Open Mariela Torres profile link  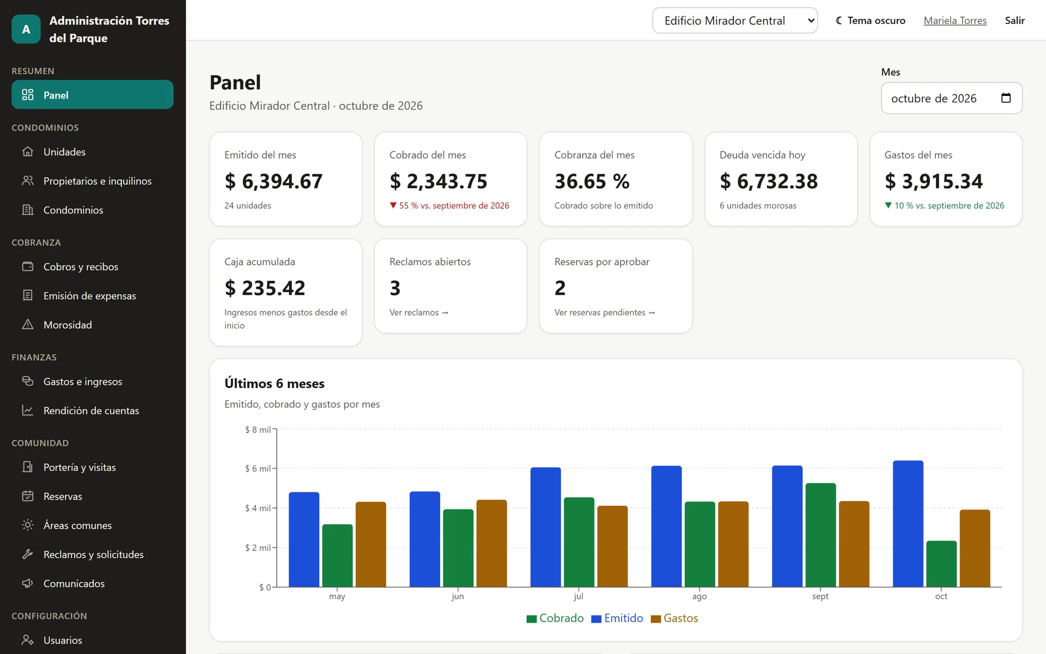[955, 21]
